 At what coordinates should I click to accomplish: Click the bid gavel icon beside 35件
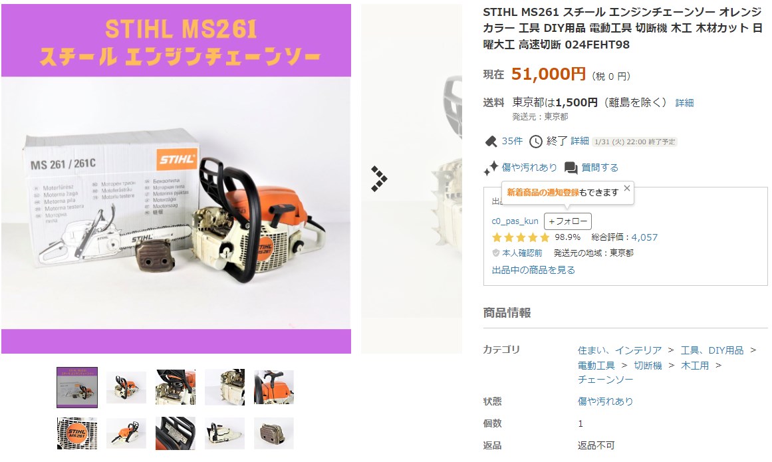pyautogui.click(x=491, y=142)
